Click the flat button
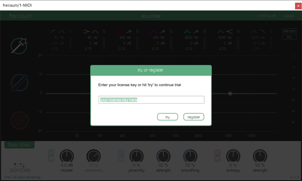 [289, 37]
